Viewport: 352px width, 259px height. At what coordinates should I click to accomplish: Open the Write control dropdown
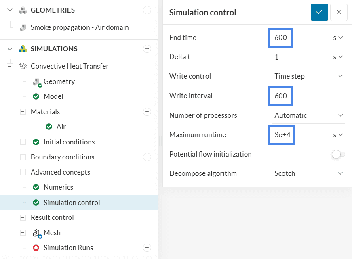pos(309,76)
